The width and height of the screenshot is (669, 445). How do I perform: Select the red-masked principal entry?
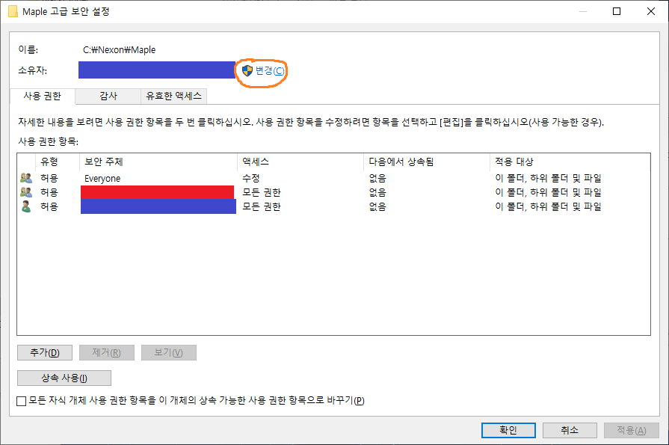[158, 192]
